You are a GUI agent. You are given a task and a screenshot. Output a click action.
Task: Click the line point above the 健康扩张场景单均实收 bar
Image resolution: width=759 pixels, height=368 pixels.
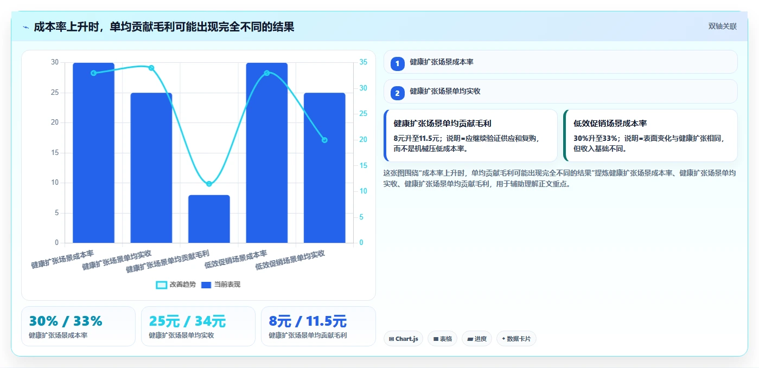pos(151,68)
